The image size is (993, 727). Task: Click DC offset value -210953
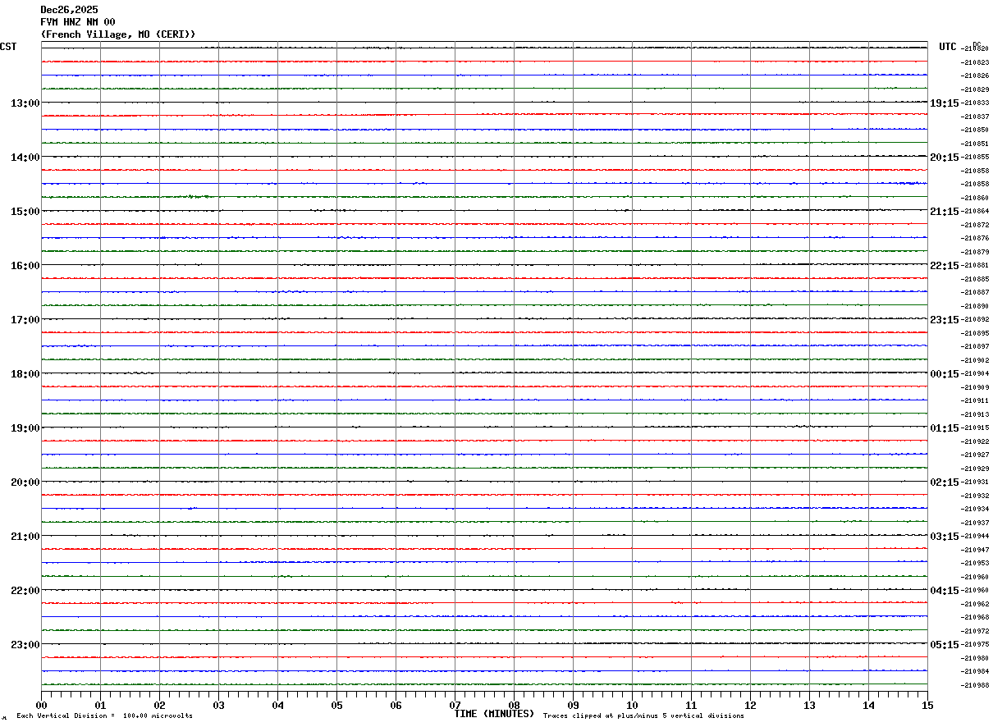click(x=975, y=563)
